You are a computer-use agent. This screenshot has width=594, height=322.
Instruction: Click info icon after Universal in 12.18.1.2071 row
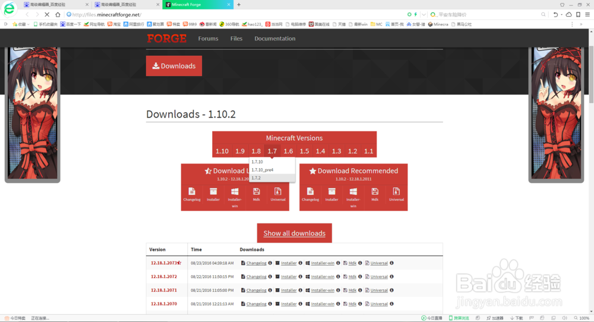point(391,290)
